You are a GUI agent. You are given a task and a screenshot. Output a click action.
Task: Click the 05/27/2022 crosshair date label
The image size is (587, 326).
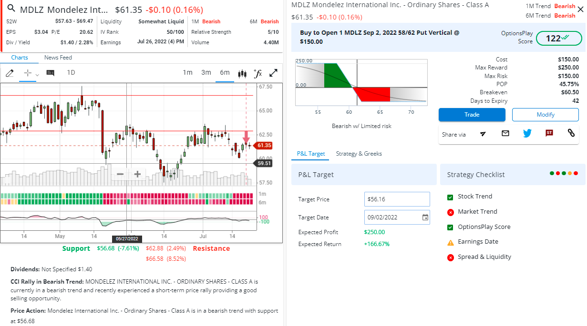pos(126,239)
